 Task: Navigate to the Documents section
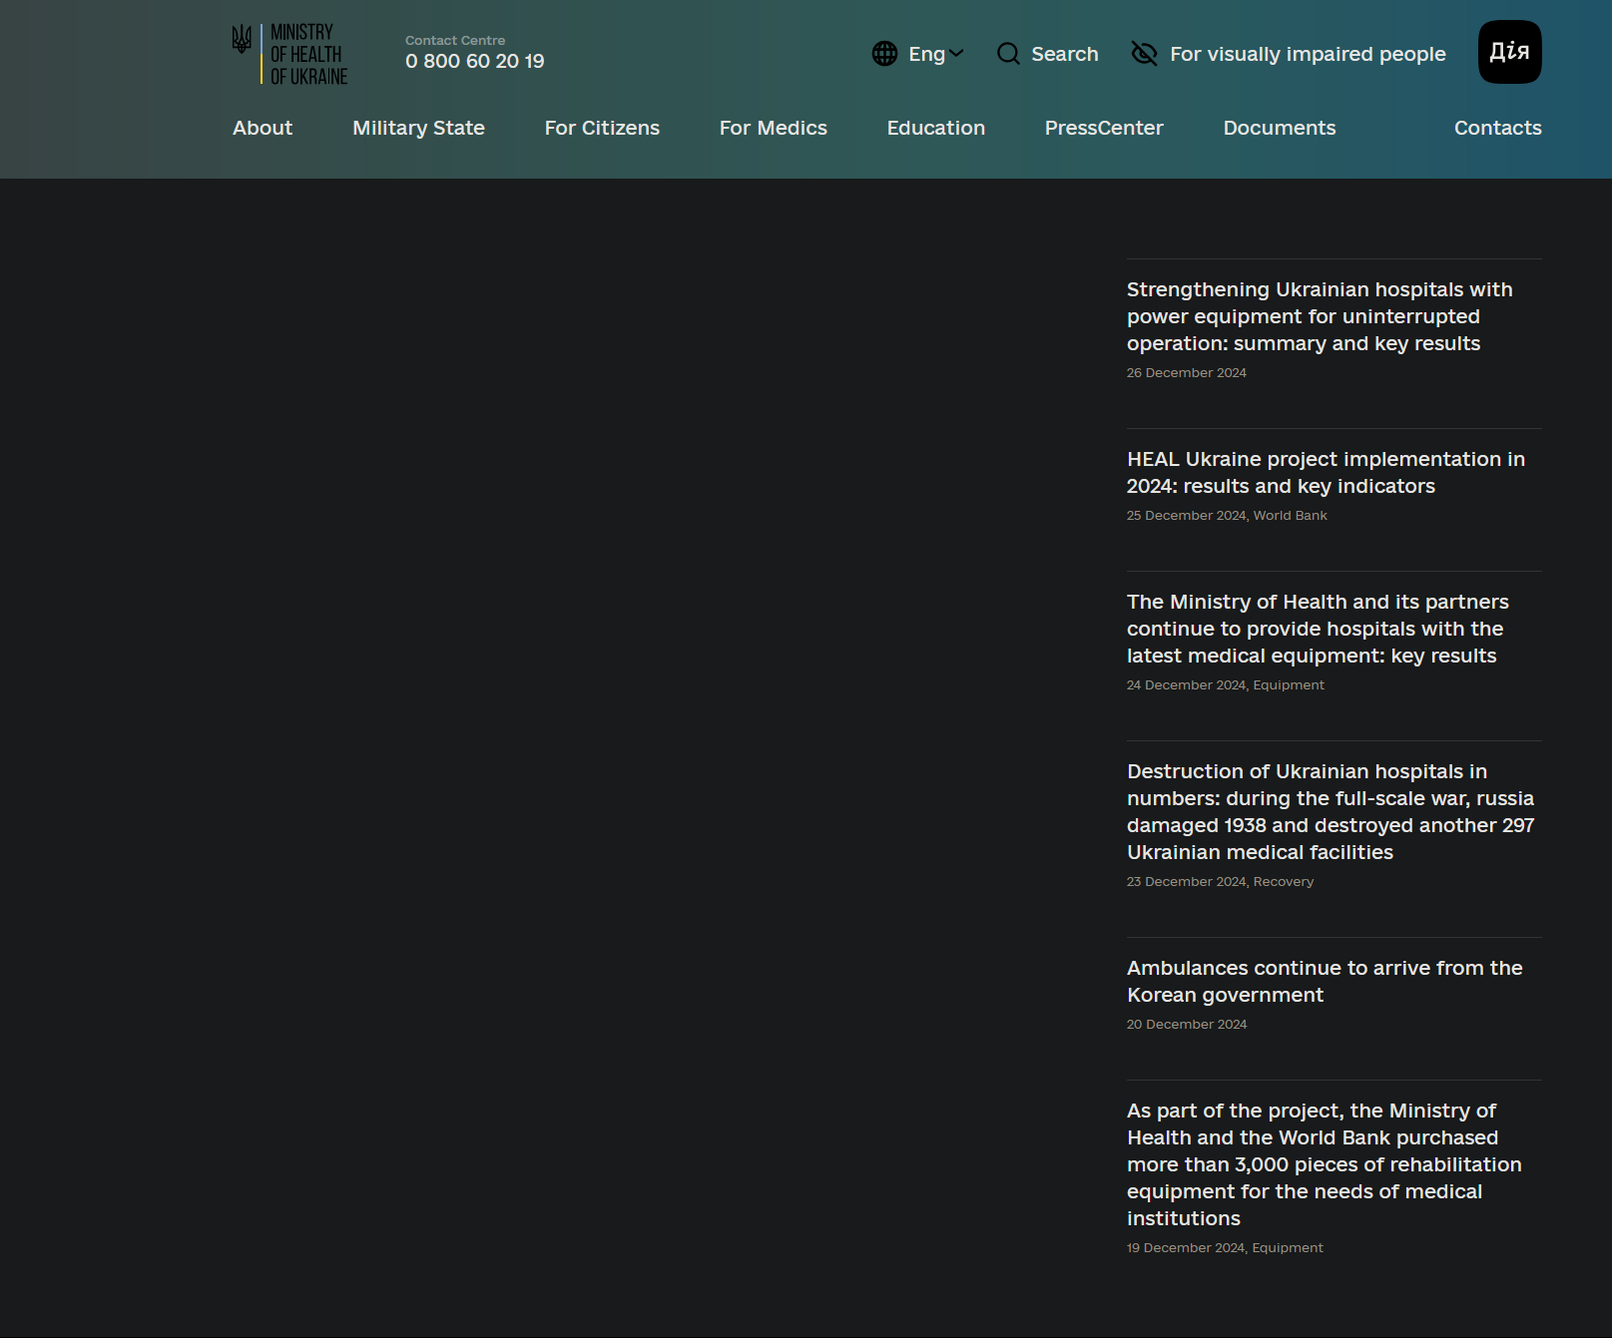1279,128
